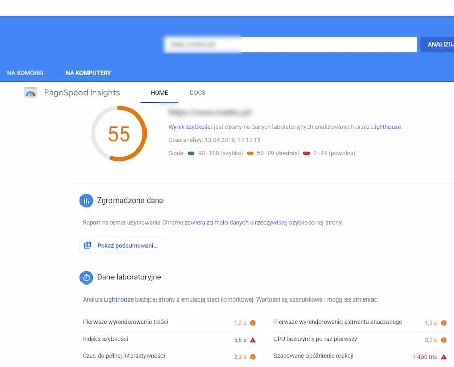Click the 1,2 s value

pyautogui.click(x=240, y=323)
